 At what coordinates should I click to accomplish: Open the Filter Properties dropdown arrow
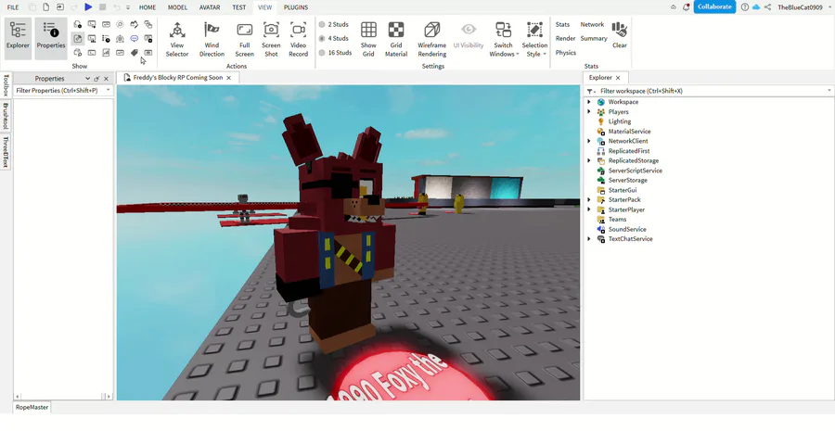(109, 91)
